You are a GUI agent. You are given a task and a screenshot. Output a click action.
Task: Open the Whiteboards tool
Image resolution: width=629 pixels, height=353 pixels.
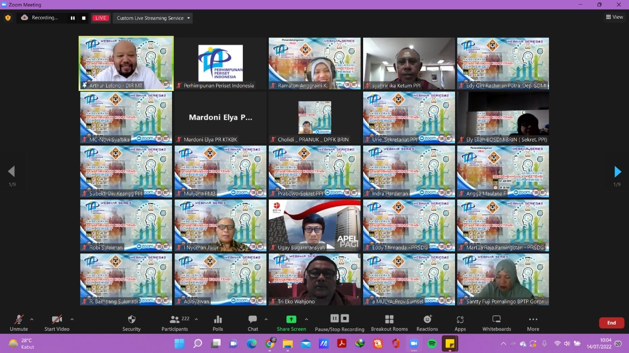tap(496, 320)
